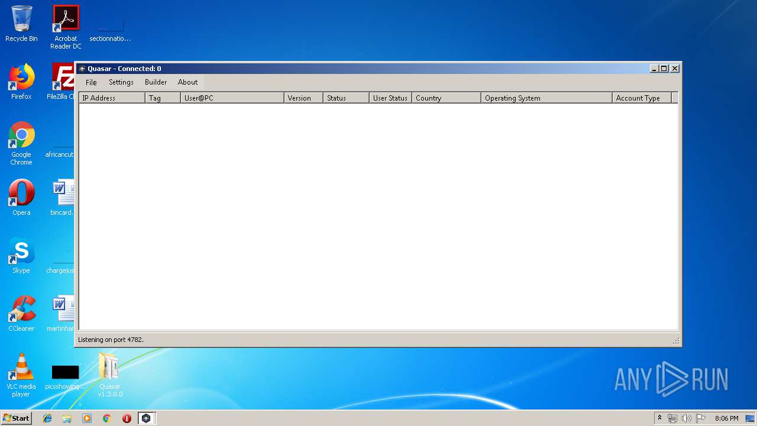Viewport: 757px width, 426px height.
Task: Select the Opera desktop icon
Action: point(21,198)
